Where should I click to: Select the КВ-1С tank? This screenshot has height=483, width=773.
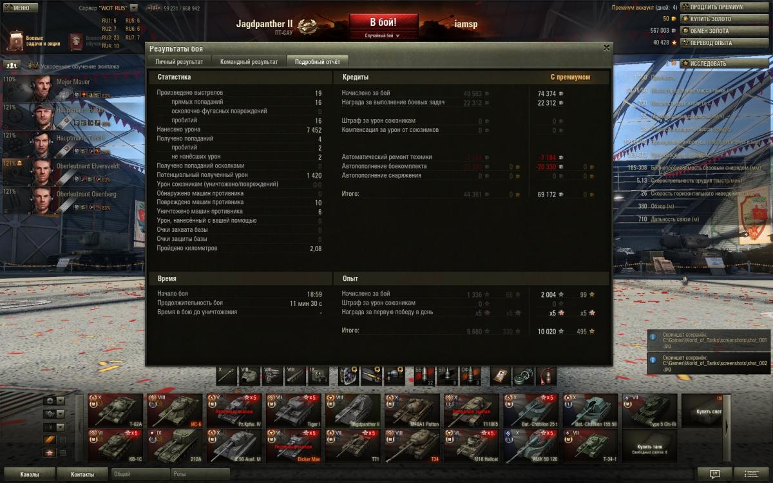coord(115,446)
